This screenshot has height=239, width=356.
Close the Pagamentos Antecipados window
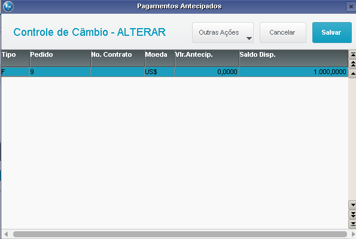(351, 7)
